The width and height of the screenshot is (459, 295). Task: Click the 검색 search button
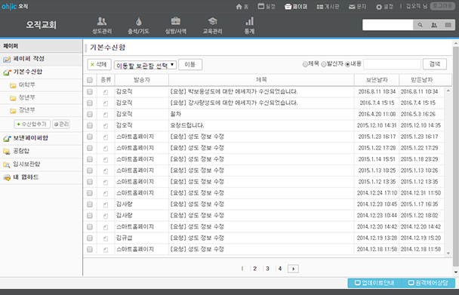pos(435,64)
